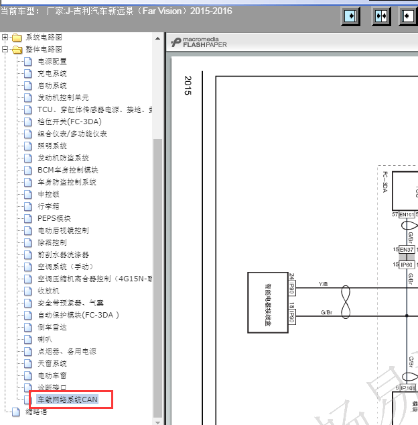The image size is (418, 425).
Task: Open the 行李箱 diagram
Action: tap(48, 206)
